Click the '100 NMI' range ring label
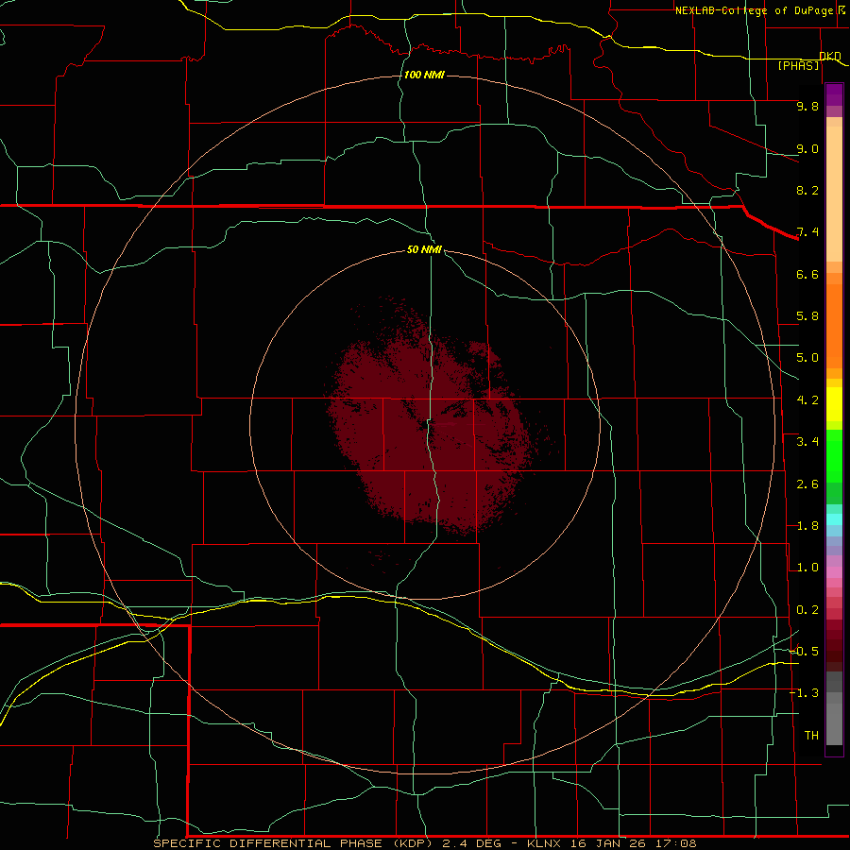The width and height of the screenshot is (850, 850). 424,75
